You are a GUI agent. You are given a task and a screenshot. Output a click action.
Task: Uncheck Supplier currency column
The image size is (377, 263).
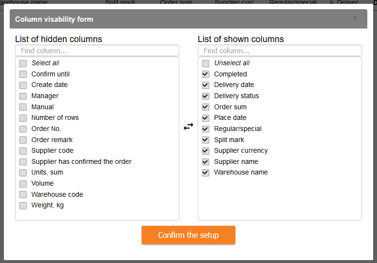pyautogui.click(x=206, y=151)
